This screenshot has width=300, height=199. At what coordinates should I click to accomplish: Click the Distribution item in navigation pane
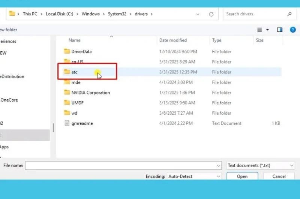tap(12, 76)
